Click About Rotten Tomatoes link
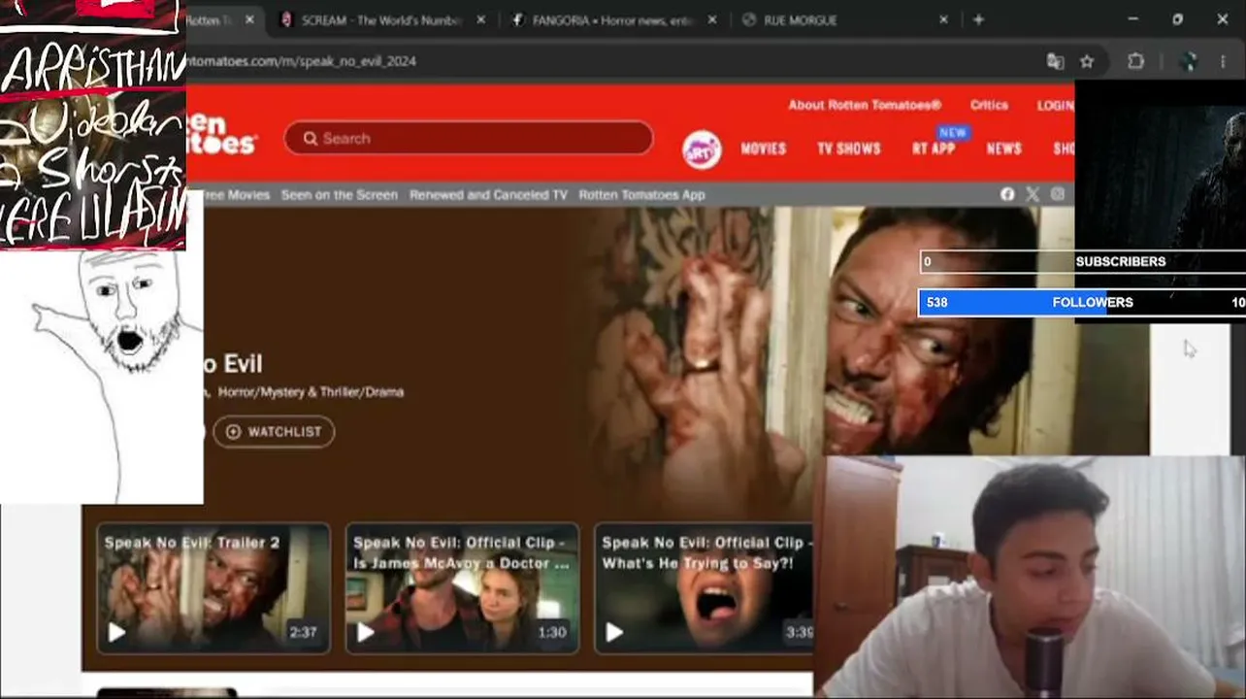This screenshot has width=1246, height=699. (865, 105)
